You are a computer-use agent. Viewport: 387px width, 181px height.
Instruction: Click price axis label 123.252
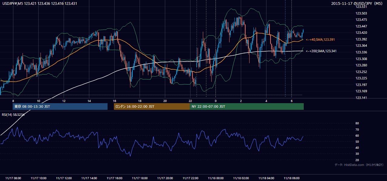point(361,72)
